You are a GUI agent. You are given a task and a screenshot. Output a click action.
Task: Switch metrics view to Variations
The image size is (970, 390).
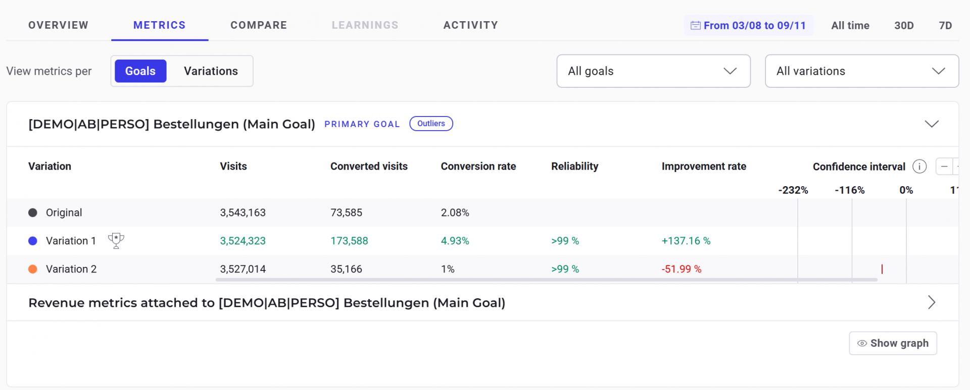pyautogui.click(x=211, y=71)
